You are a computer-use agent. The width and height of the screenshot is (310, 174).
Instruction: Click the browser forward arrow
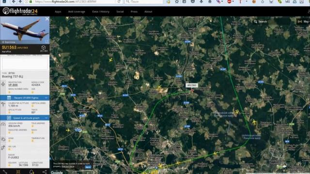pyautogui.click(x=20, y=1)
